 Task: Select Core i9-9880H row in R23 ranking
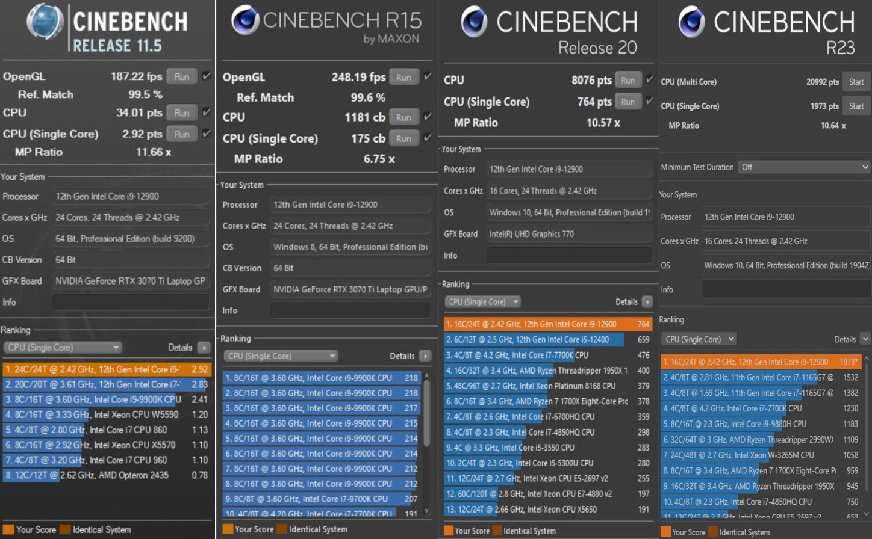point(761,424)
